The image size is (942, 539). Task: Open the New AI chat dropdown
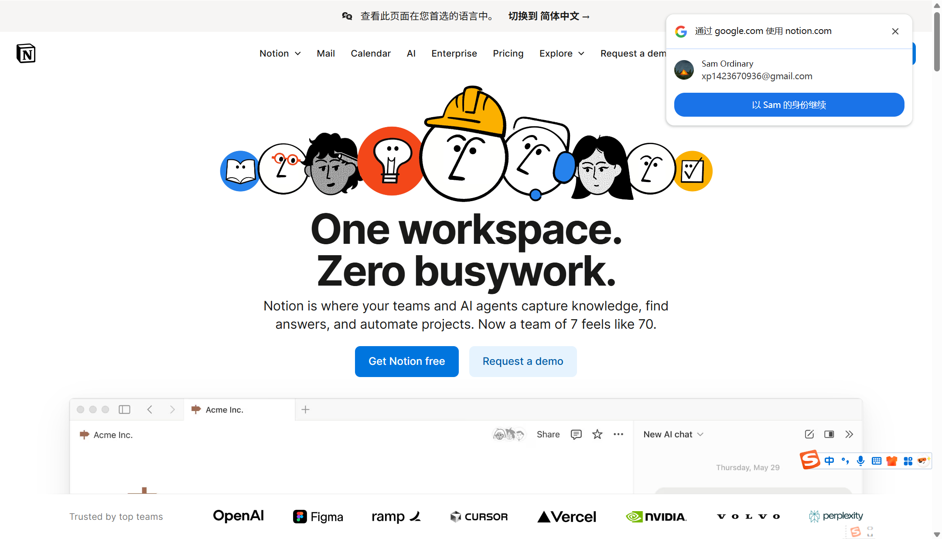673,434
